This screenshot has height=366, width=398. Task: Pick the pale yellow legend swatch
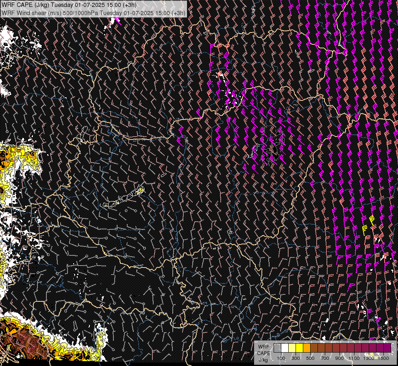coord(292,348)
